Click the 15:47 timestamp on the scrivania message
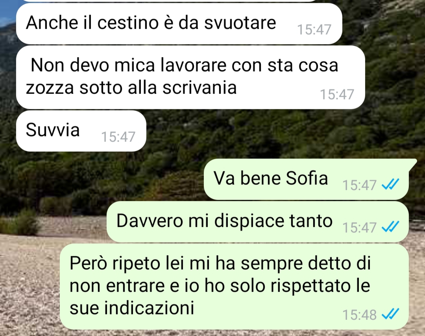Viewport: 425px width, 336px height. 337,94
